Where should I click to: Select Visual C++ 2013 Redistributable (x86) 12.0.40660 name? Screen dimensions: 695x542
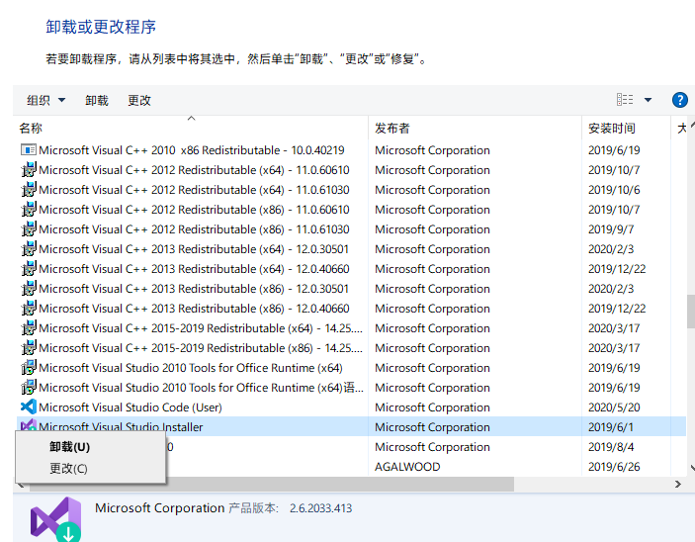(194, 309)
